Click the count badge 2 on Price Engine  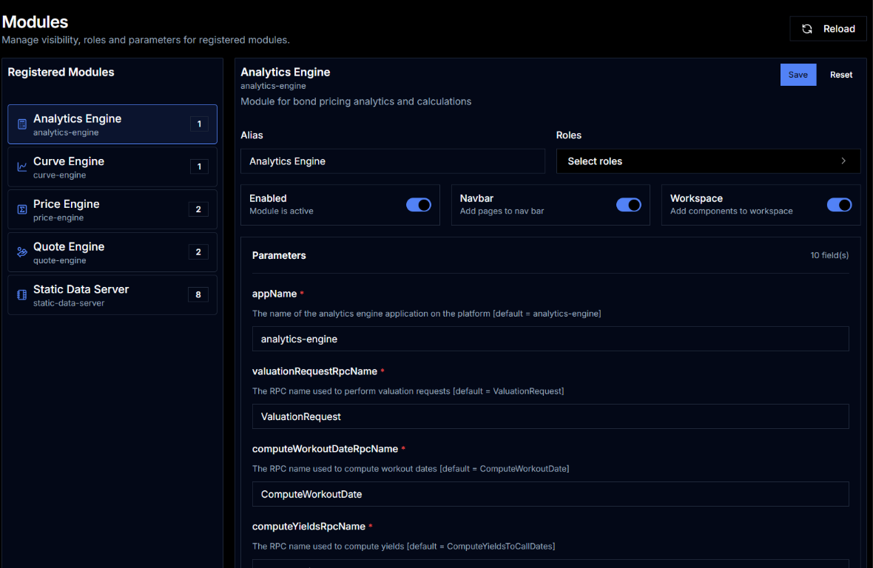tap(198, 209)
